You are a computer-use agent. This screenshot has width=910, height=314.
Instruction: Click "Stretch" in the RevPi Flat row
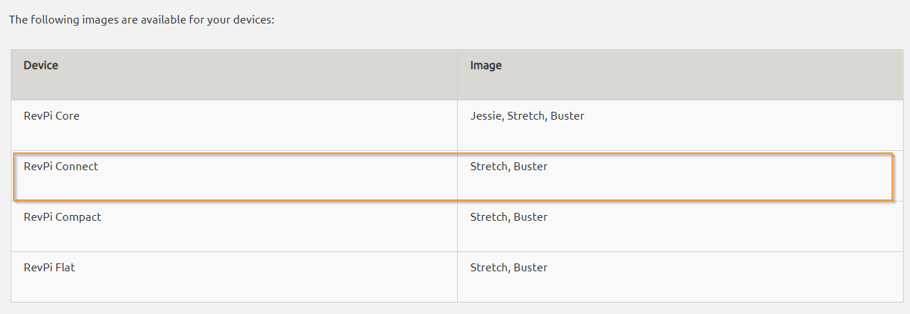488,268
